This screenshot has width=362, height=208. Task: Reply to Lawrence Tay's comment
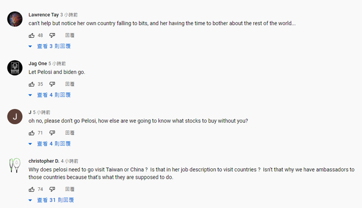[x=70, y=35]
